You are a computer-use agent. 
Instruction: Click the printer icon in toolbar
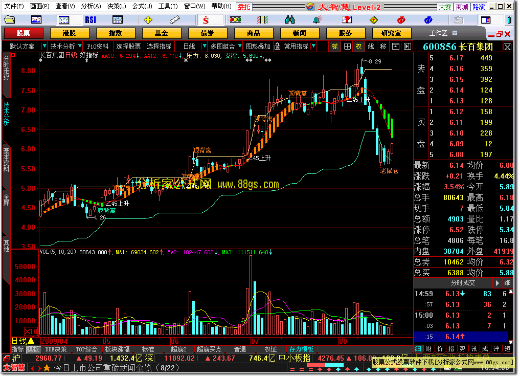459,20
